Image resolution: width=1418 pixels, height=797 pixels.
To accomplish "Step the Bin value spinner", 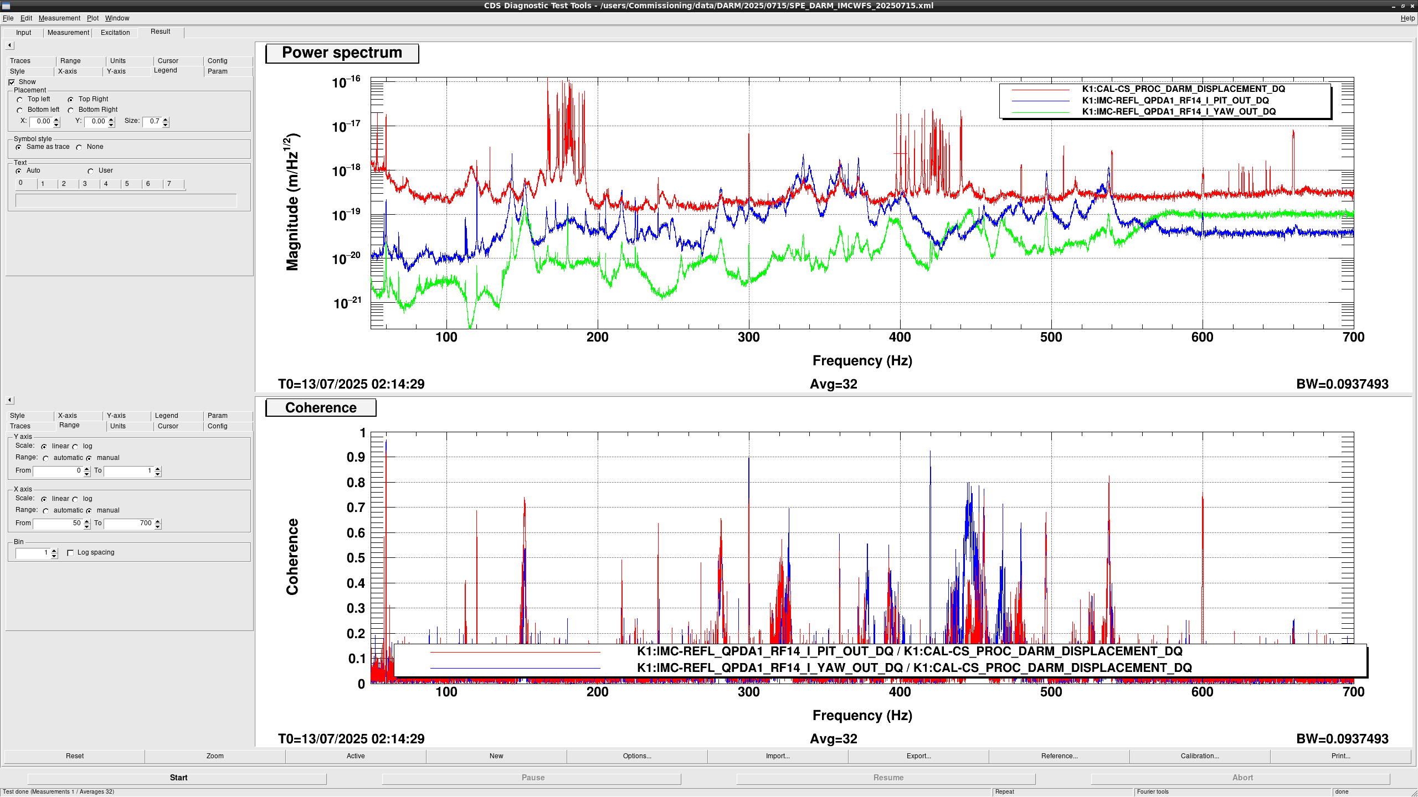I will (x=54, y=553).
